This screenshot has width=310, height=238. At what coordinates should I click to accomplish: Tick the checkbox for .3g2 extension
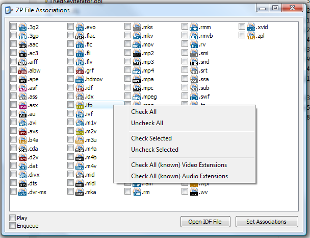[13, 27]
